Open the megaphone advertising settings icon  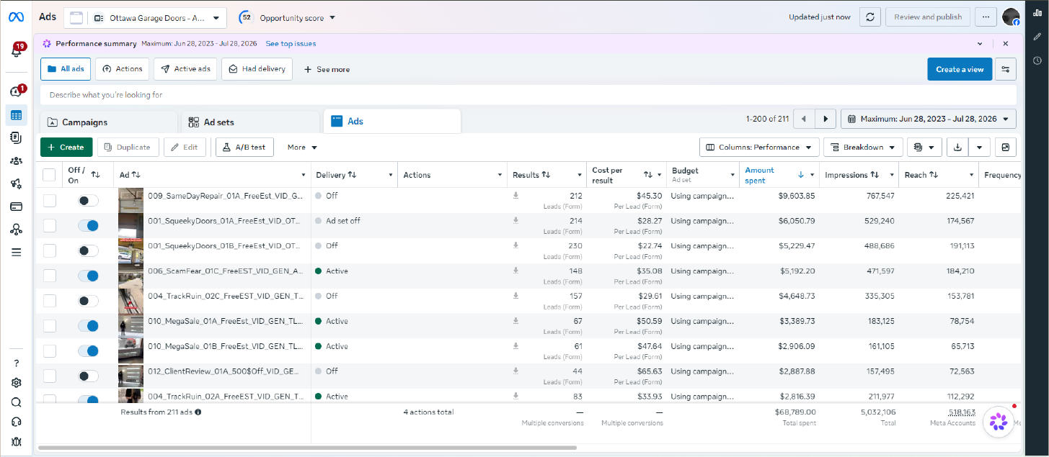[x=17, y=184]
